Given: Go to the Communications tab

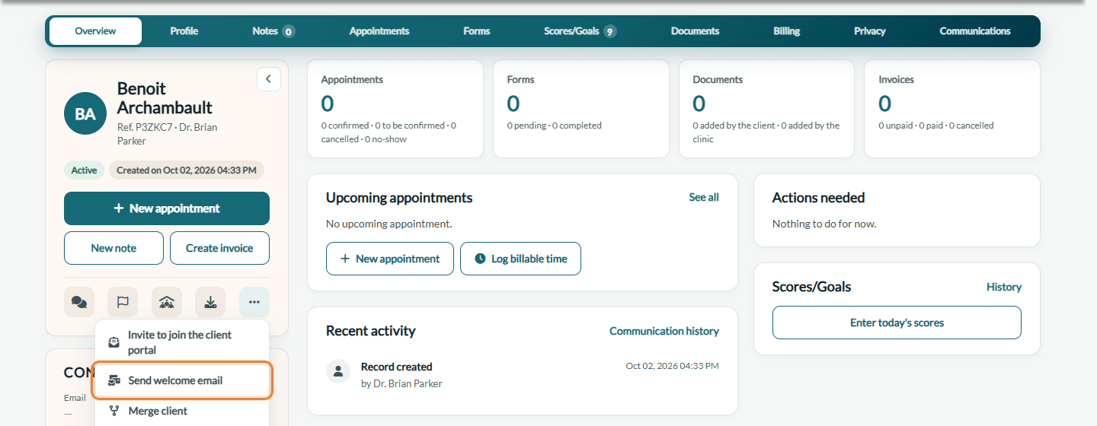Looking at the screenshot, I should pyautogui.click(x=975, y=31).
